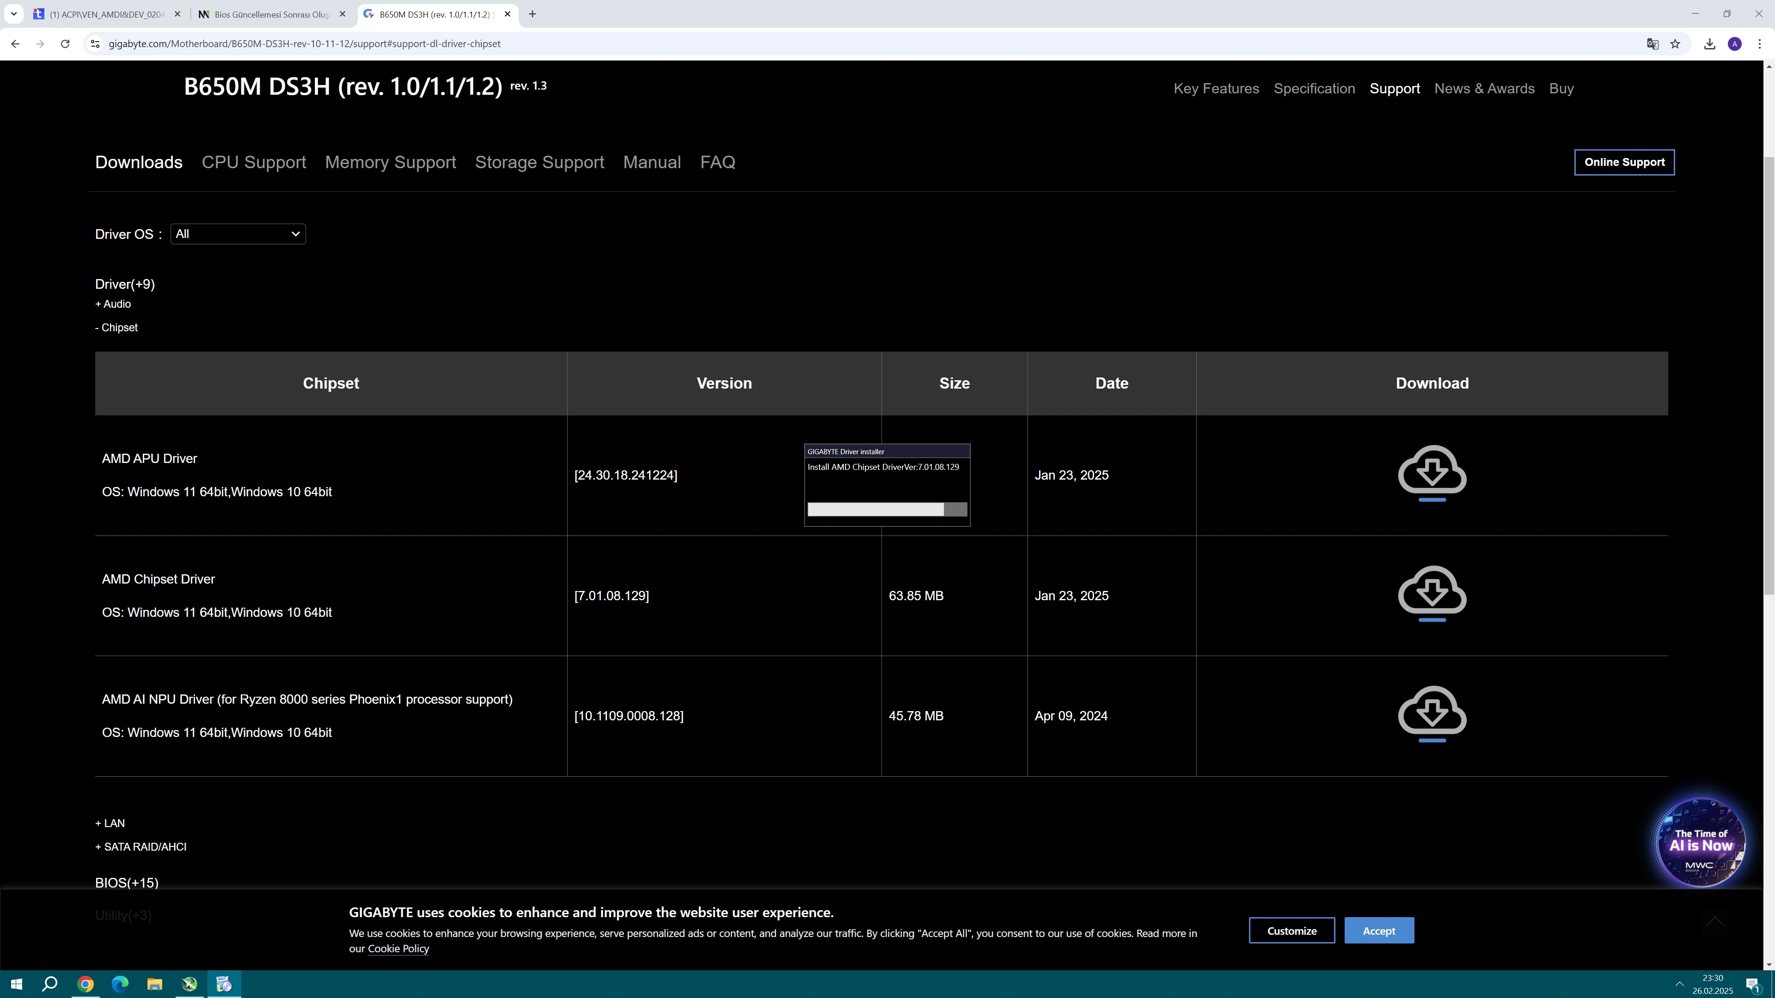Open the FAQ tab
This screenshot has width=1775, height=998.
pos(717,163)
